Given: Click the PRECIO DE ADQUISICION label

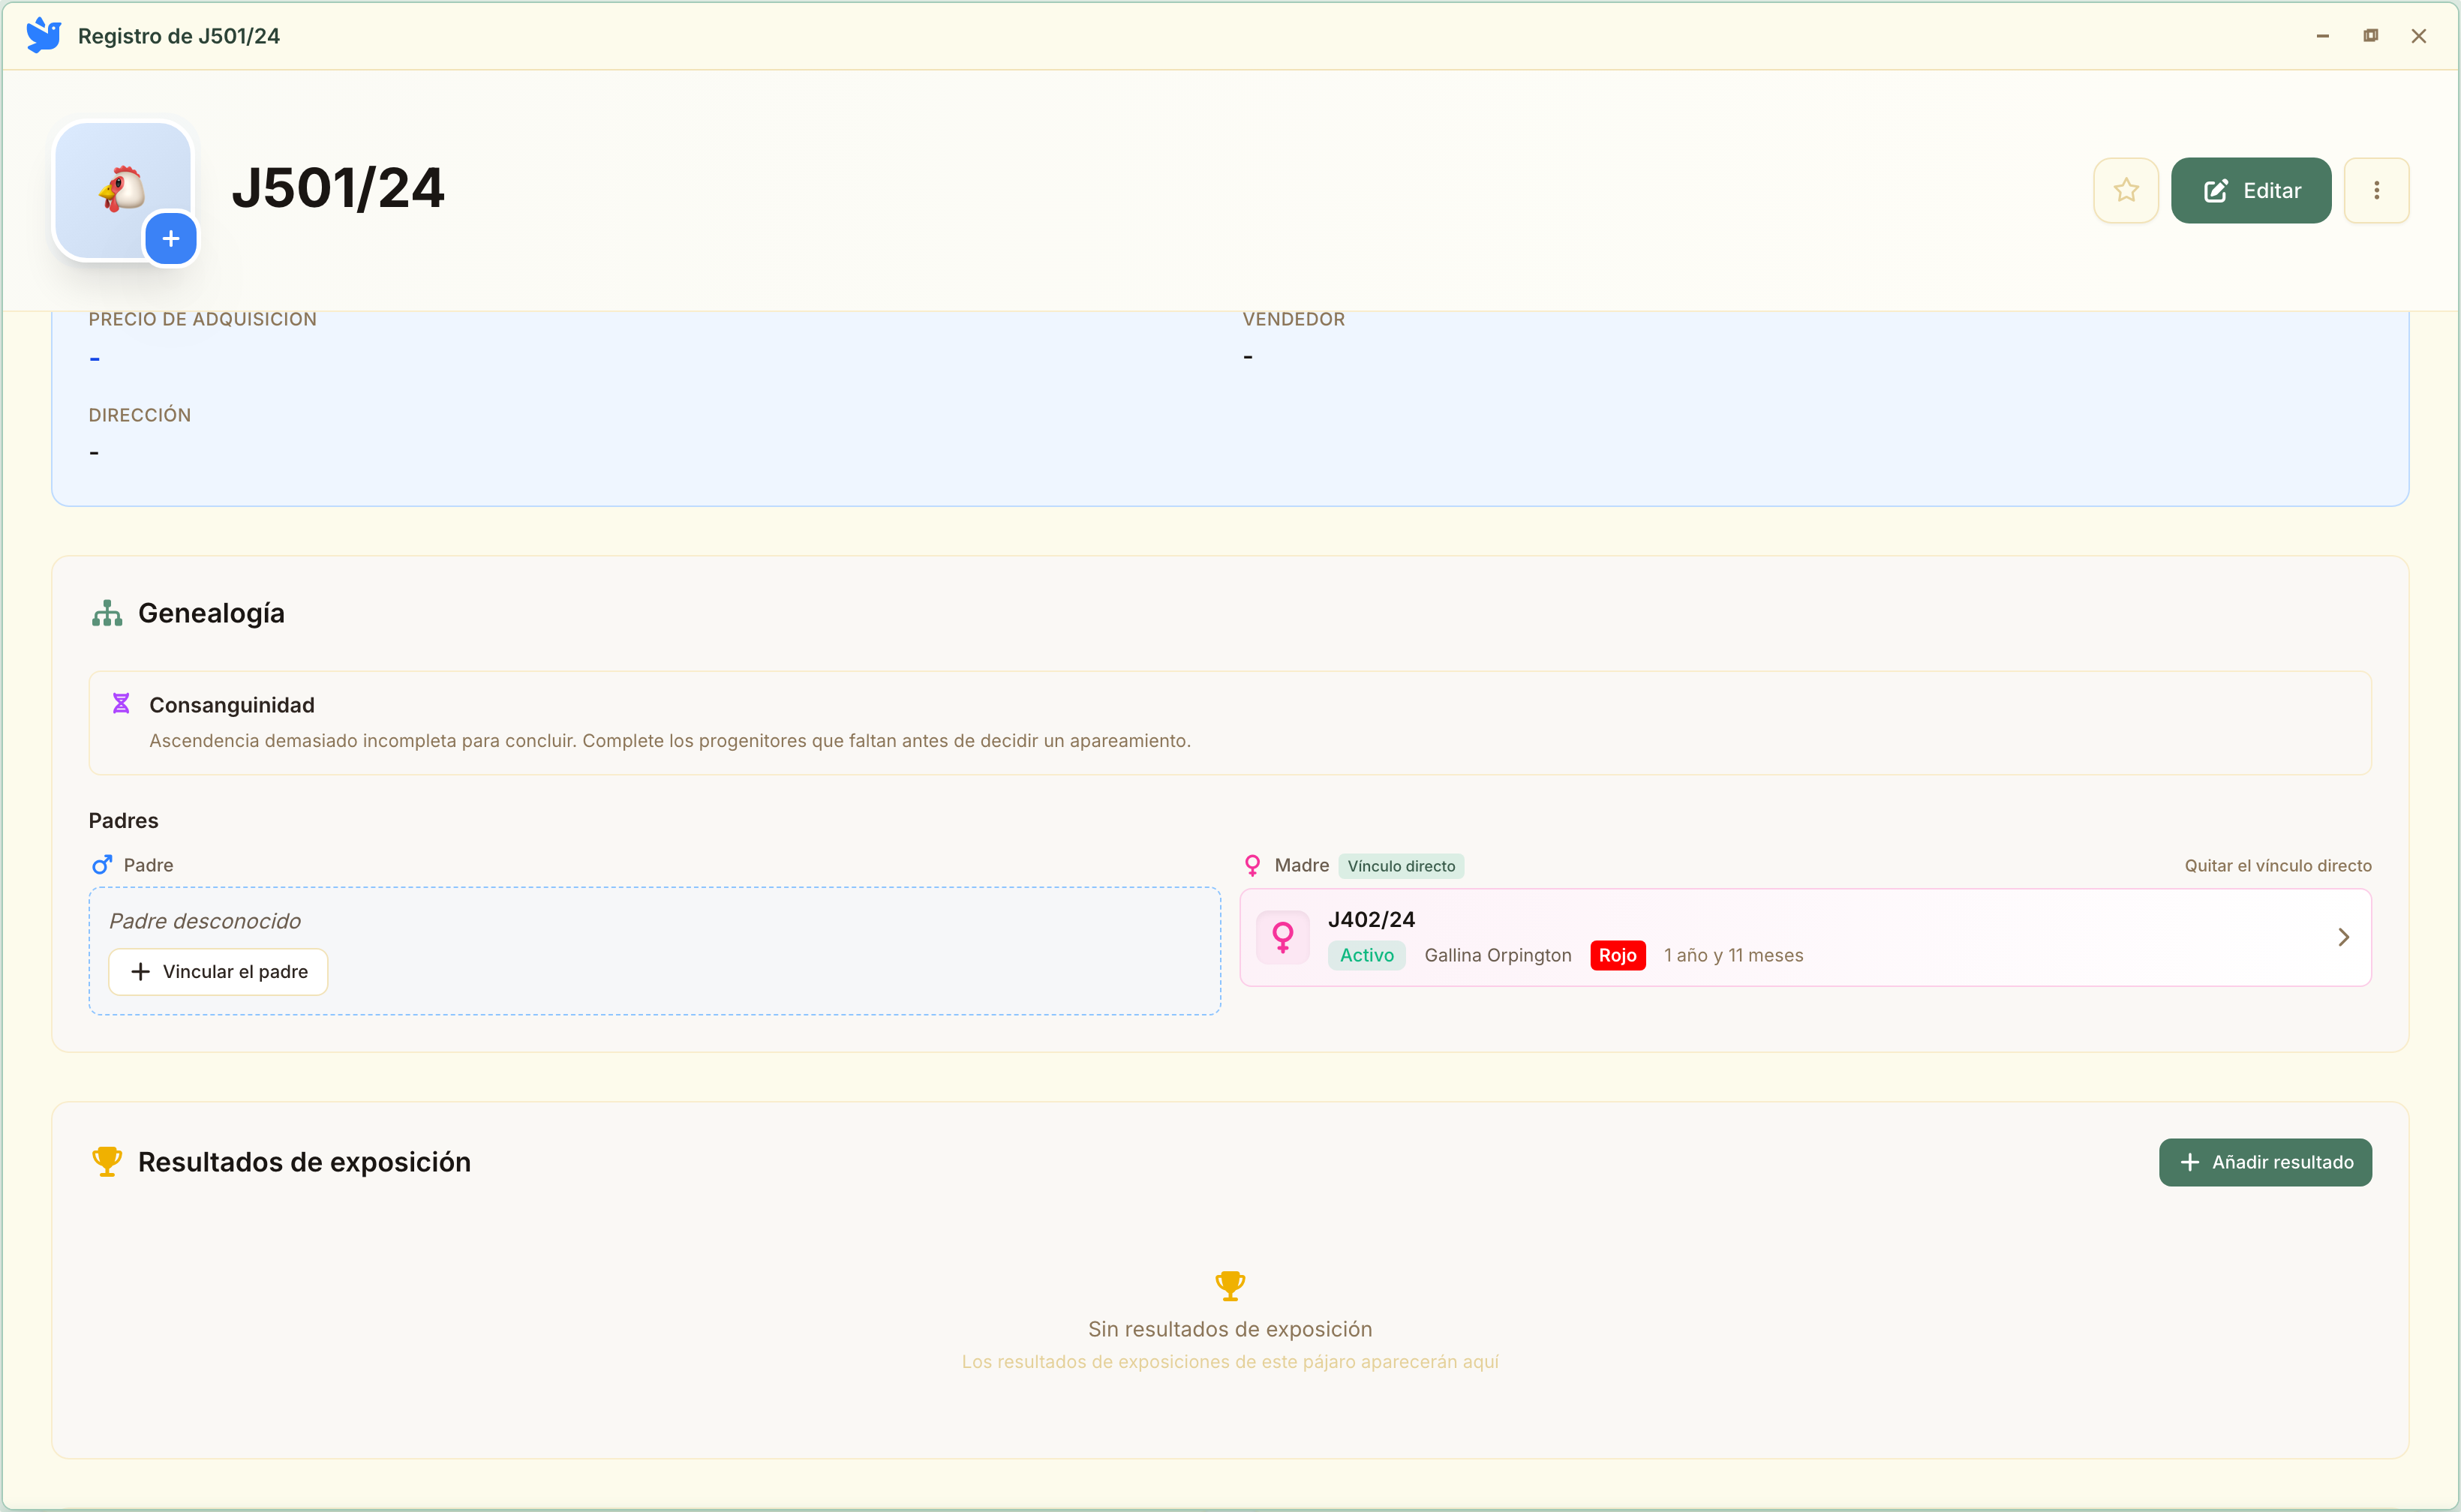Looking at the screenshot, I should (202, 319).
